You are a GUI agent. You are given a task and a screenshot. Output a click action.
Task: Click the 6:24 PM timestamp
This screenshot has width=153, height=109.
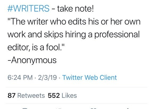point(20,78)
